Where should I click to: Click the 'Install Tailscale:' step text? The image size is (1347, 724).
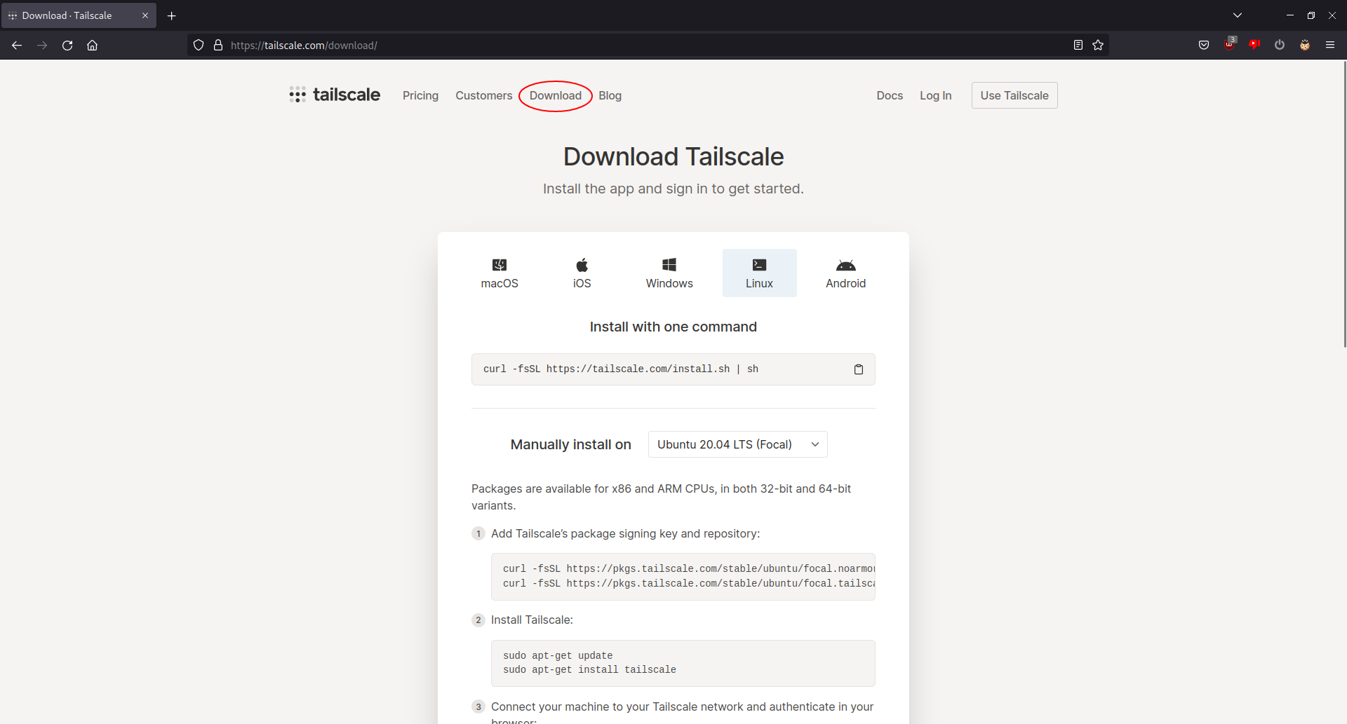click(532, 620)
